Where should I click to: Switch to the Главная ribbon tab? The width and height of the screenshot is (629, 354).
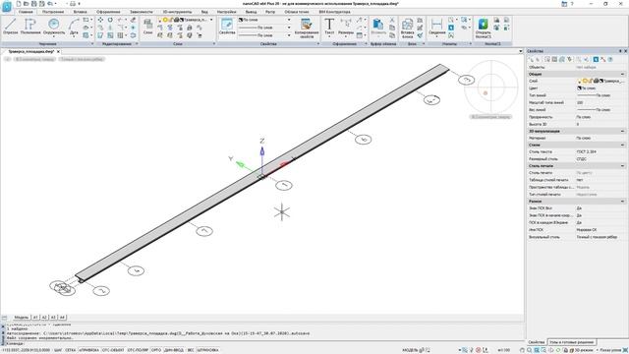(26, 12)
